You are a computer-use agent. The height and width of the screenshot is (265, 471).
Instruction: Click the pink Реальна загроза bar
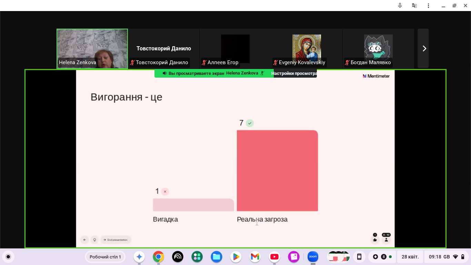277,170
